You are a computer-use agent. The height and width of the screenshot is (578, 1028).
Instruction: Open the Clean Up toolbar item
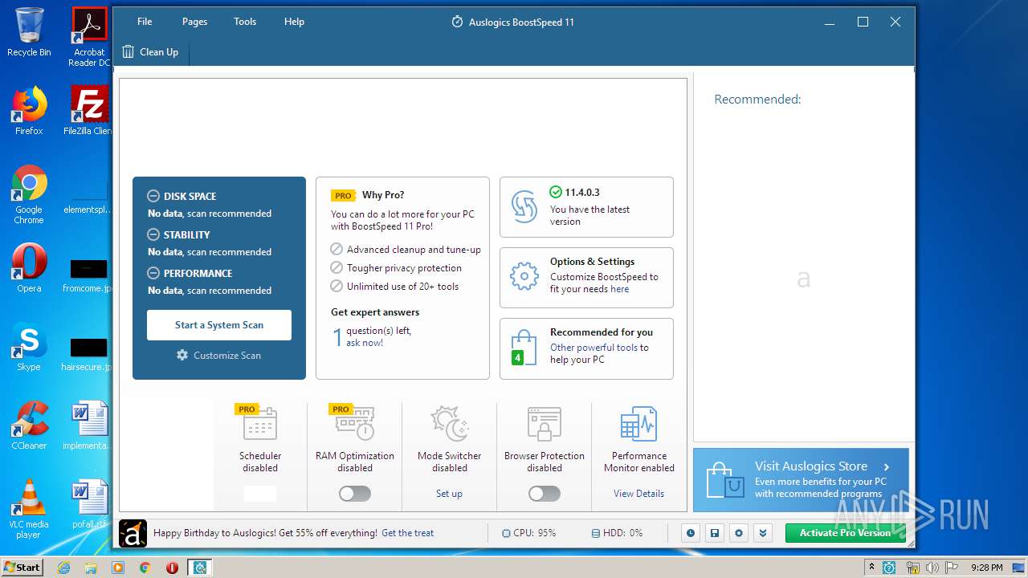pos(150,52)
